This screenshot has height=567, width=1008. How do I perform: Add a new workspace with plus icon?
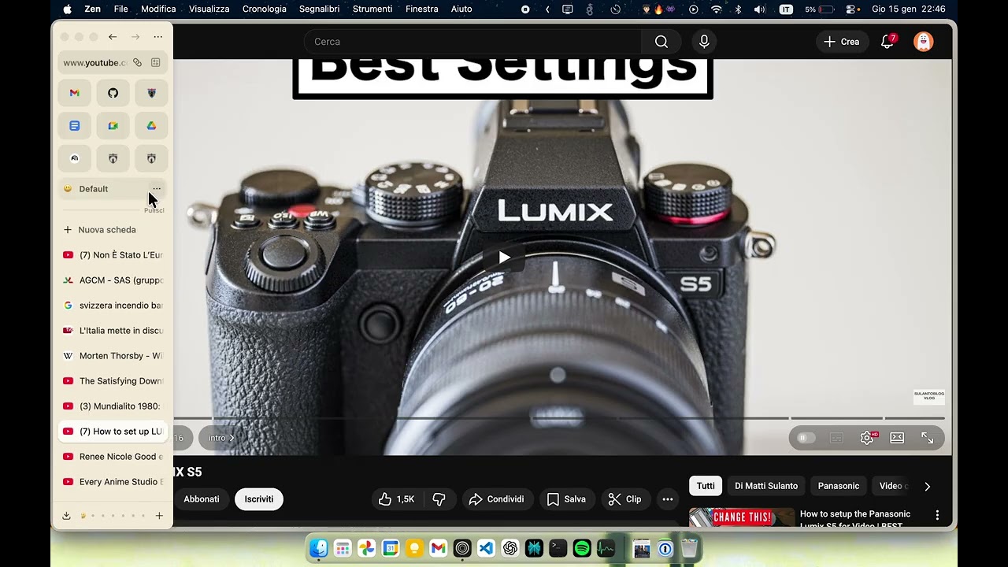pyautogui.click(x=159, y=516)
